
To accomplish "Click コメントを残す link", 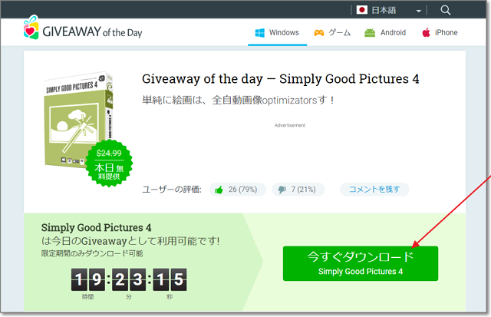I will 374,189.
